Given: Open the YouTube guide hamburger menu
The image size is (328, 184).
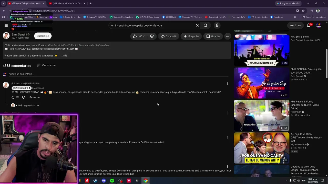Looking at the screenshot, I should click(x=6, y=25).
